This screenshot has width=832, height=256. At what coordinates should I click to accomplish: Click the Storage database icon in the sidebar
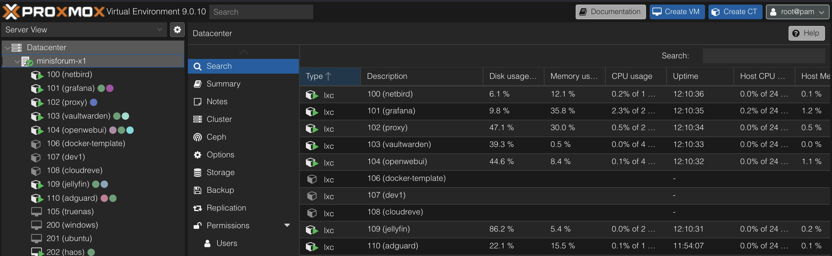point(197,173)
